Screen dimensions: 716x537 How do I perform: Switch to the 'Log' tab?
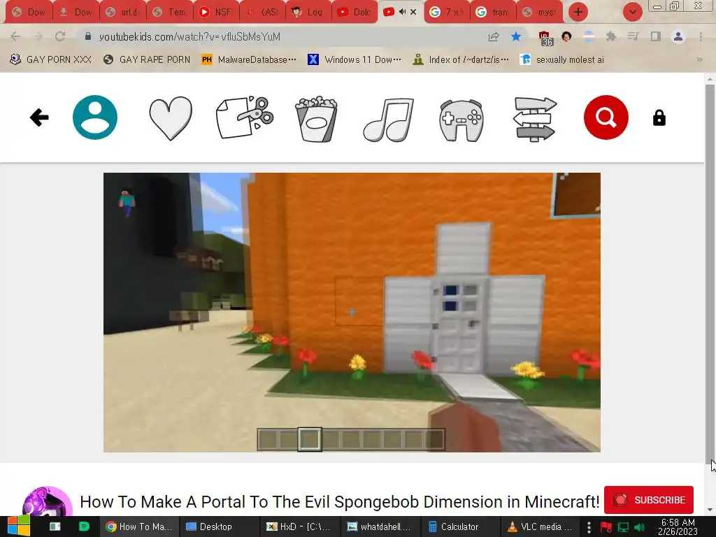tap(308, 12)
